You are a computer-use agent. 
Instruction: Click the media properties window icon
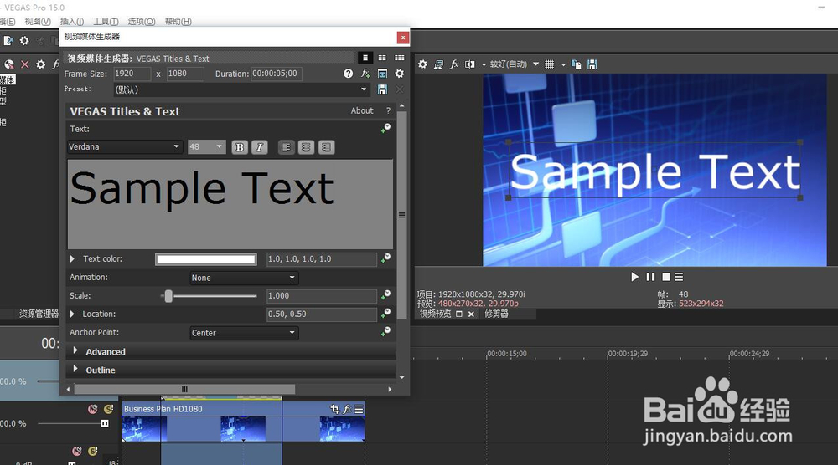pyautogui.click(x=382, y=74)
